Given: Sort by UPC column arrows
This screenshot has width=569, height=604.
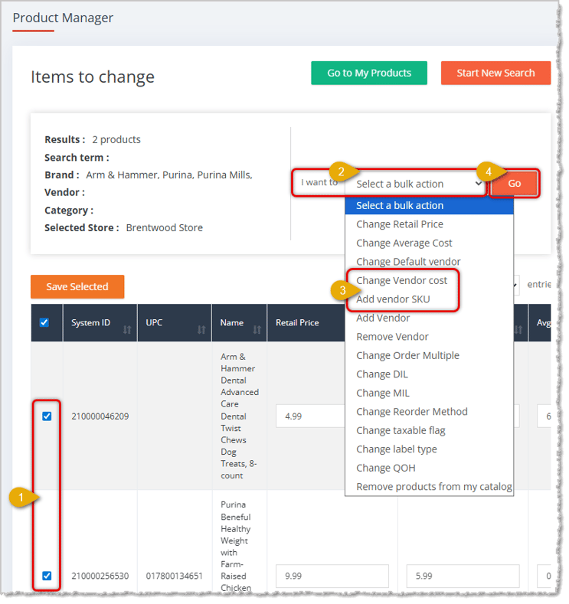Looking at the screenshot, I should tap(201, 329).
